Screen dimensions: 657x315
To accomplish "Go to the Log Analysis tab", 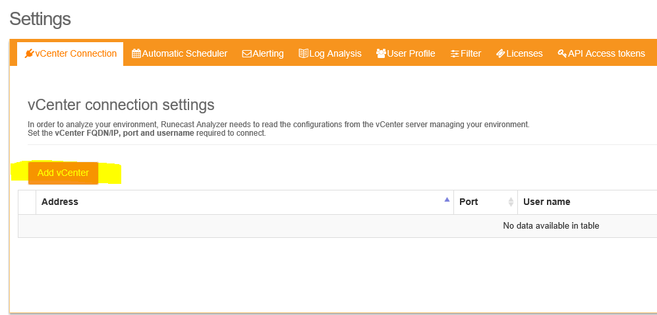I will click(329, 53).
